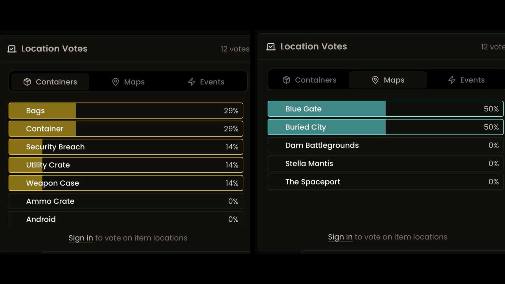The image size is (505, 284).
Task: Click the lightning icon in left Events tab
Action: 192,82
